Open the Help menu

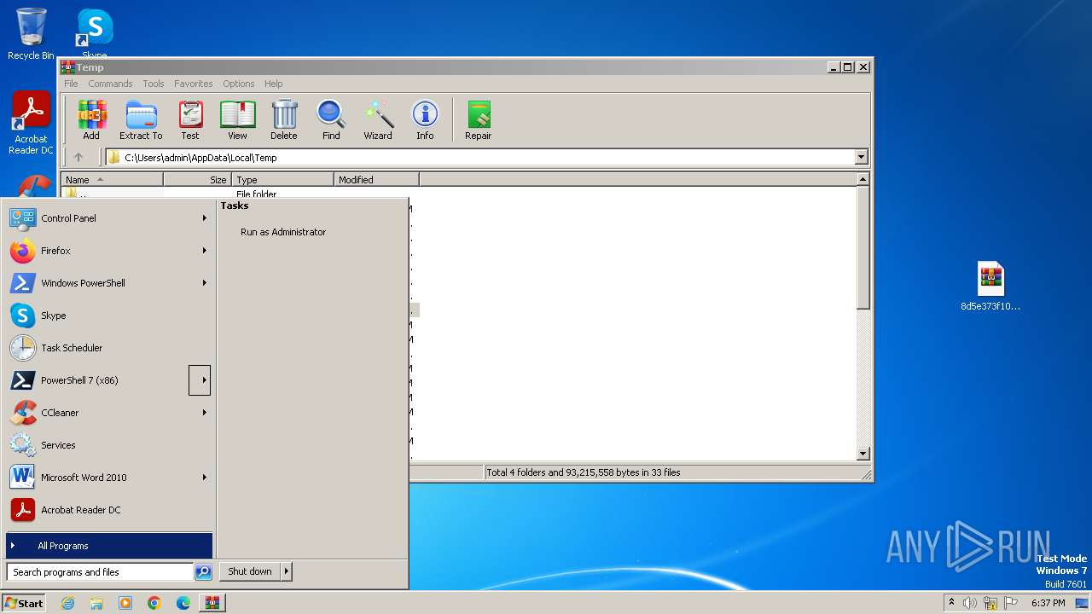[273, 84]
